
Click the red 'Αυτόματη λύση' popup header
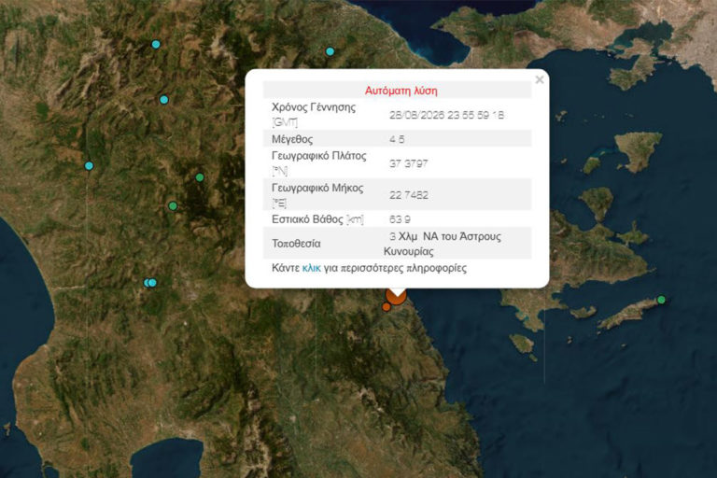401,91
